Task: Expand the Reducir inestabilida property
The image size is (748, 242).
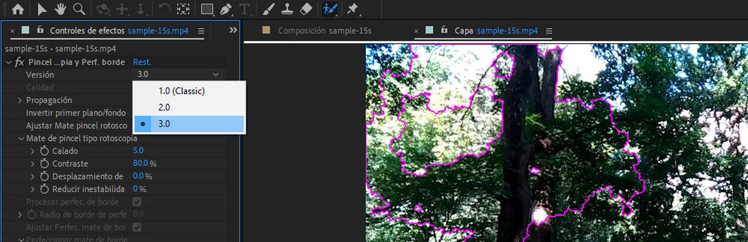Action: [x=33, y=189]
